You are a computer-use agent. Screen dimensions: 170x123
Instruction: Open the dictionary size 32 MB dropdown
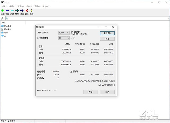click(x=64, y=33)
